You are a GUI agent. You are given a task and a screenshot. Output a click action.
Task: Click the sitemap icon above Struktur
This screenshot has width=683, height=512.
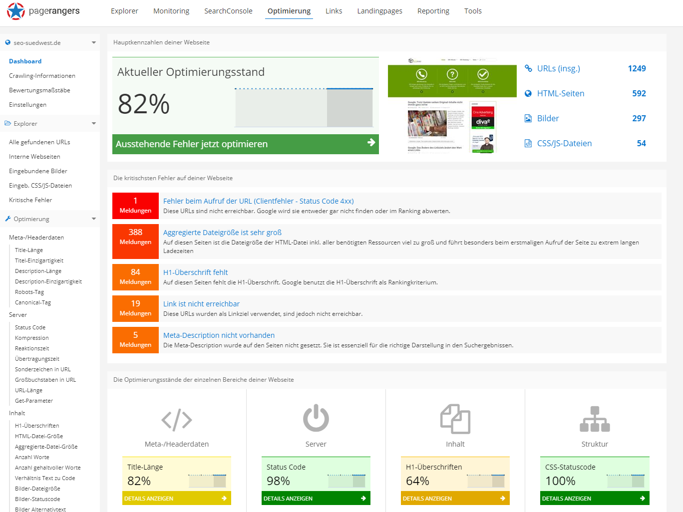pos(594,419)
